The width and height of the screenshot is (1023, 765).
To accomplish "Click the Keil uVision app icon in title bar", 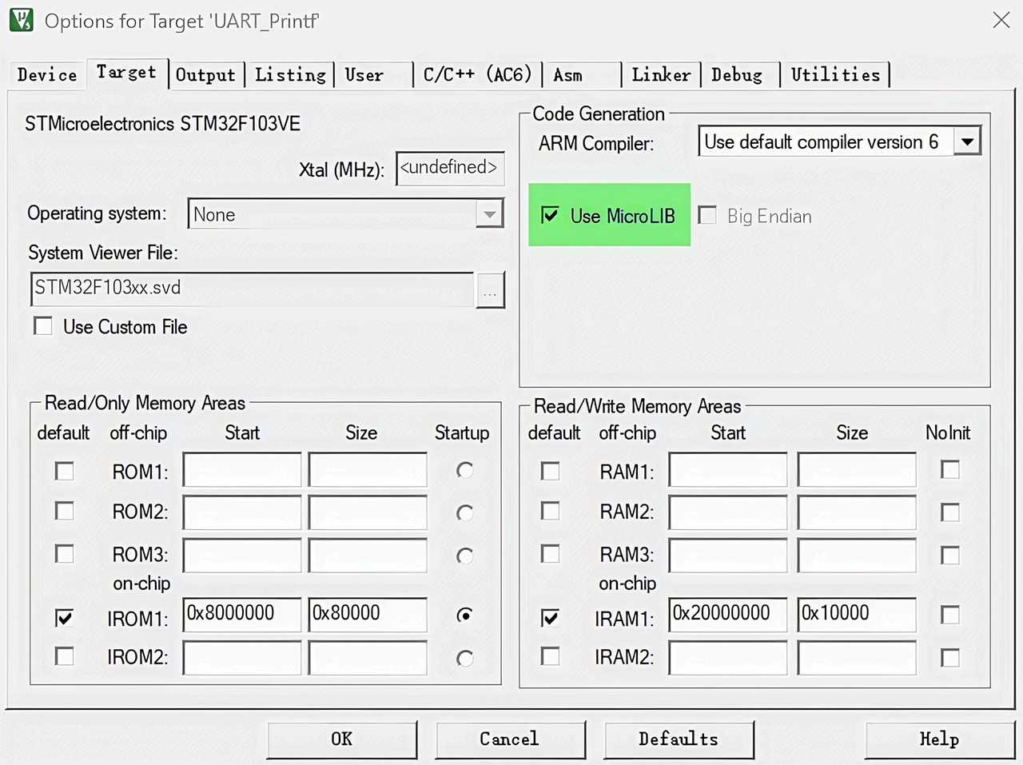I will [22, 20].
